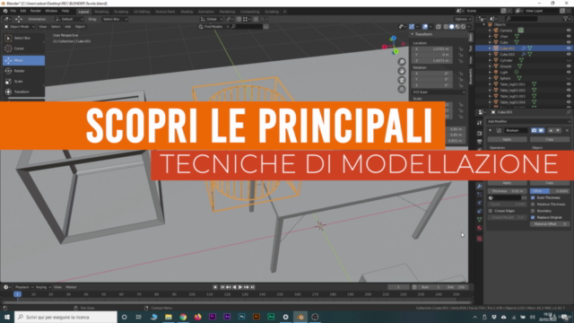574x323 pixels.
Task: Click the Windows search box
Action: [65, 317]
